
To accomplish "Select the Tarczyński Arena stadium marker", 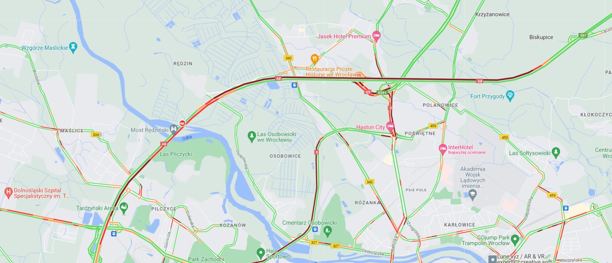I will tap(124, 207).
